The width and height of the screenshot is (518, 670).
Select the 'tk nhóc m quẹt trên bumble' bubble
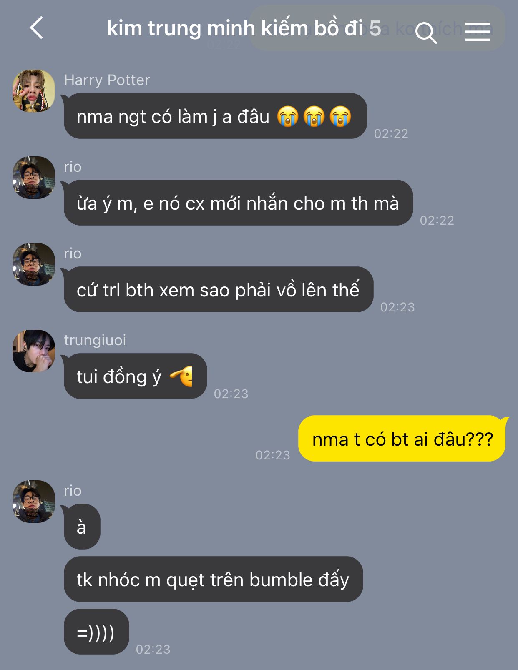point(213,579)
